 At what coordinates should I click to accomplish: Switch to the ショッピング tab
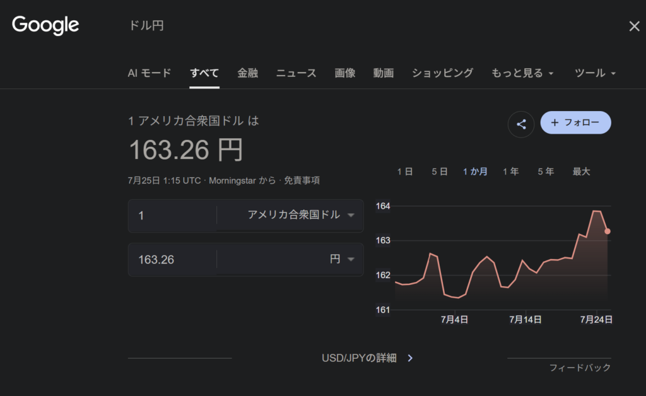coord(442,73)
